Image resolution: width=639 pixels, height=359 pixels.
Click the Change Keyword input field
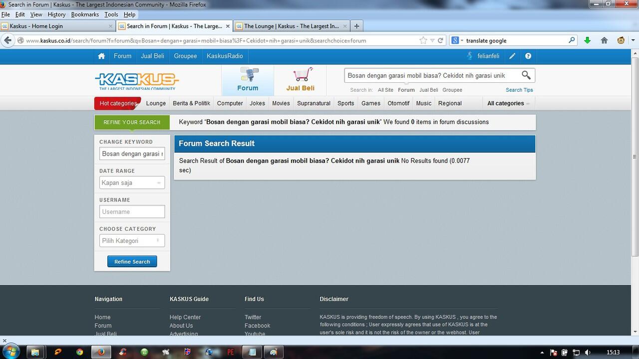click(132, 154)
